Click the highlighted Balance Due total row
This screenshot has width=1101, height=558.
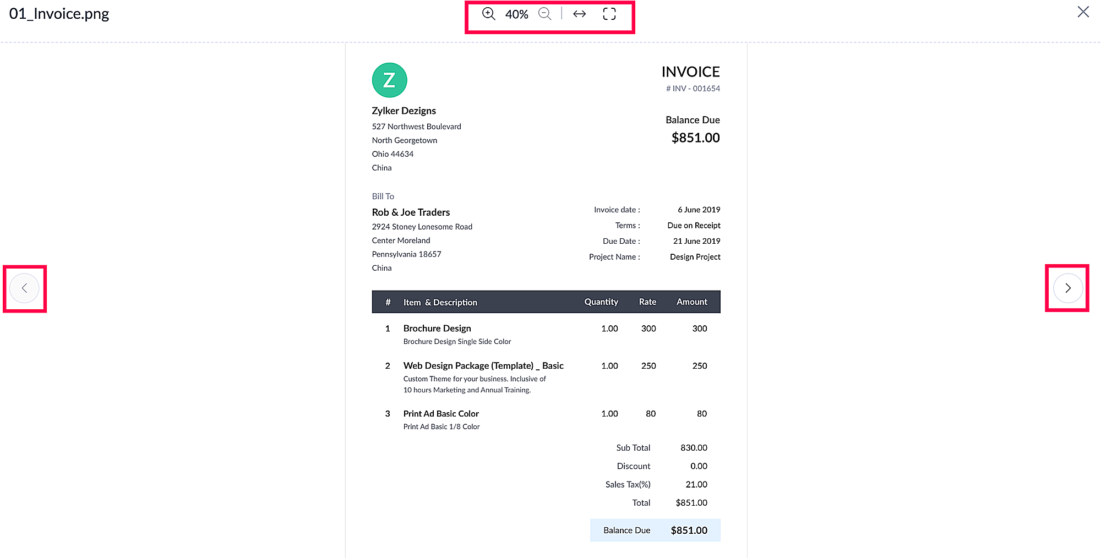pos(655,530)
